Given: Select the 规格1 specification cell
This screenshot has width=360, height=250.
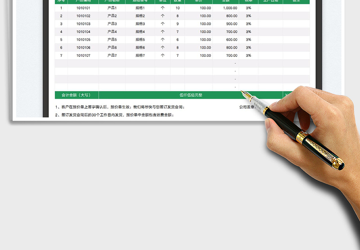Looking at the screenshot, I should 140,8.
